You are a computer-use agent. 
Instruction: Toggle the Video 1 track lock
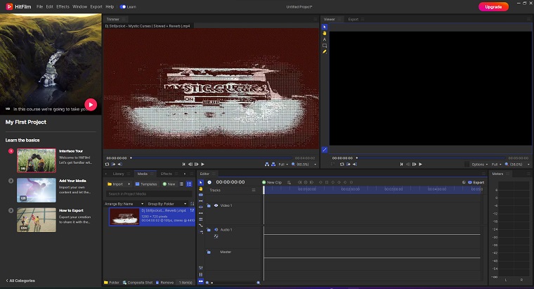tap(209, 205)
